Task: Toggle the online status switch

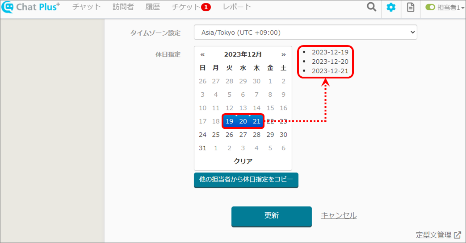Action: pyautogui.click(x=430, y=8)
